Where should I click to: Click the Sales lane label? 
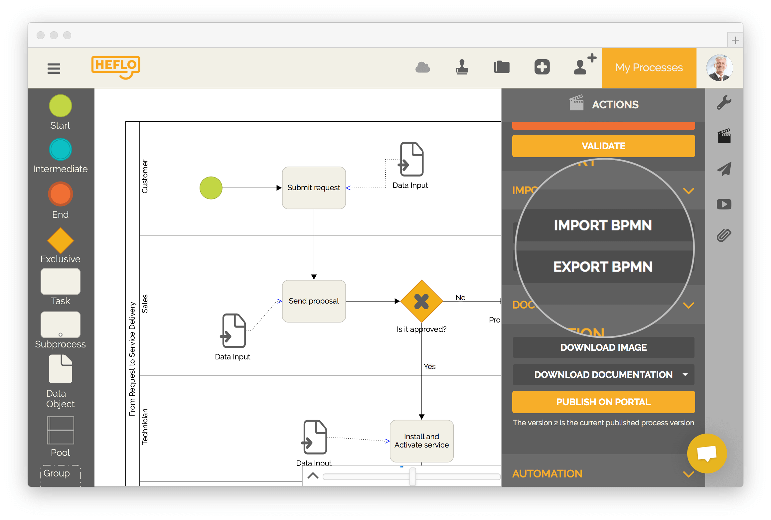coord(145,304)
